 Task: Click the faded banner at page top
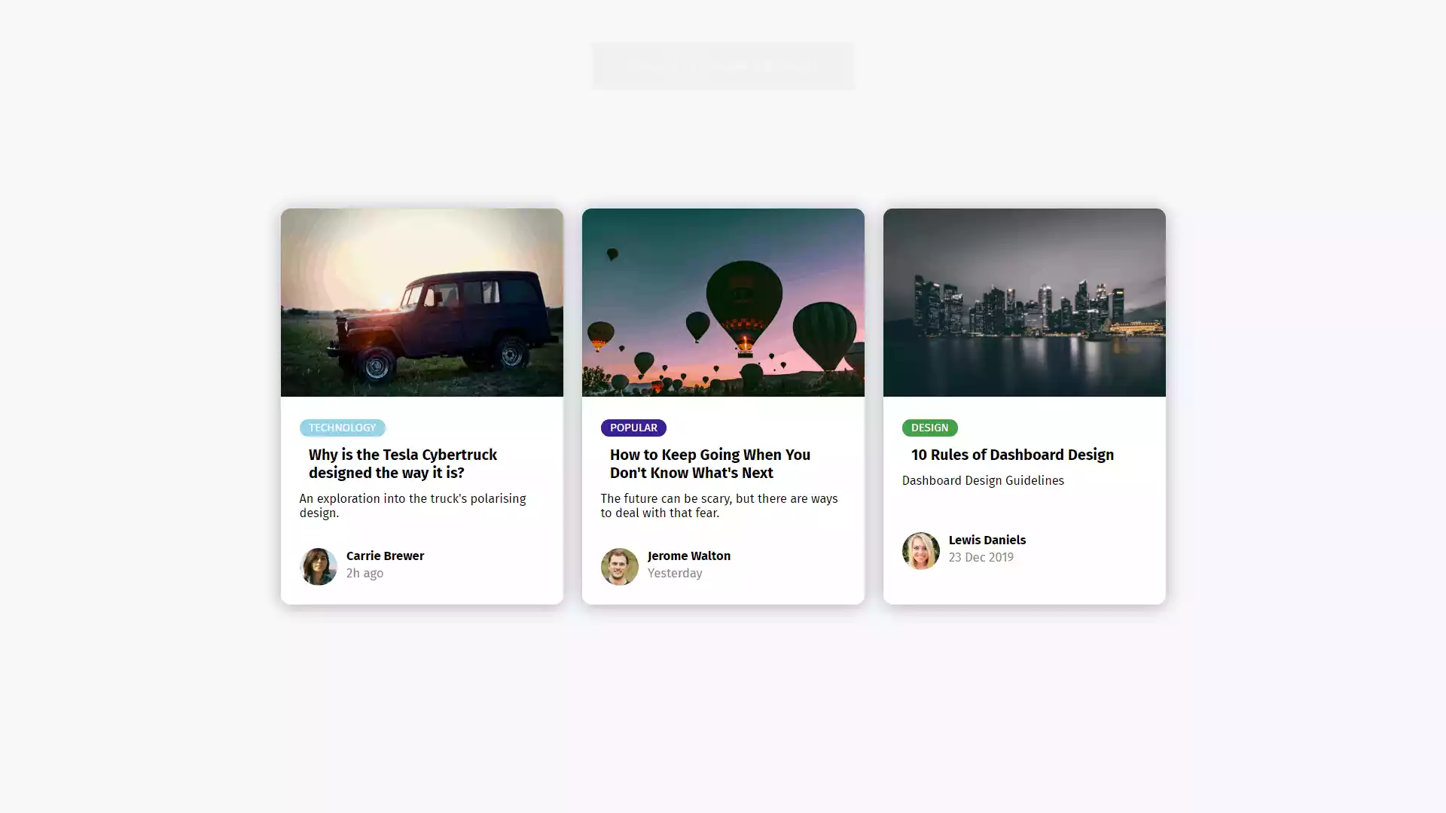click(723, 66)
